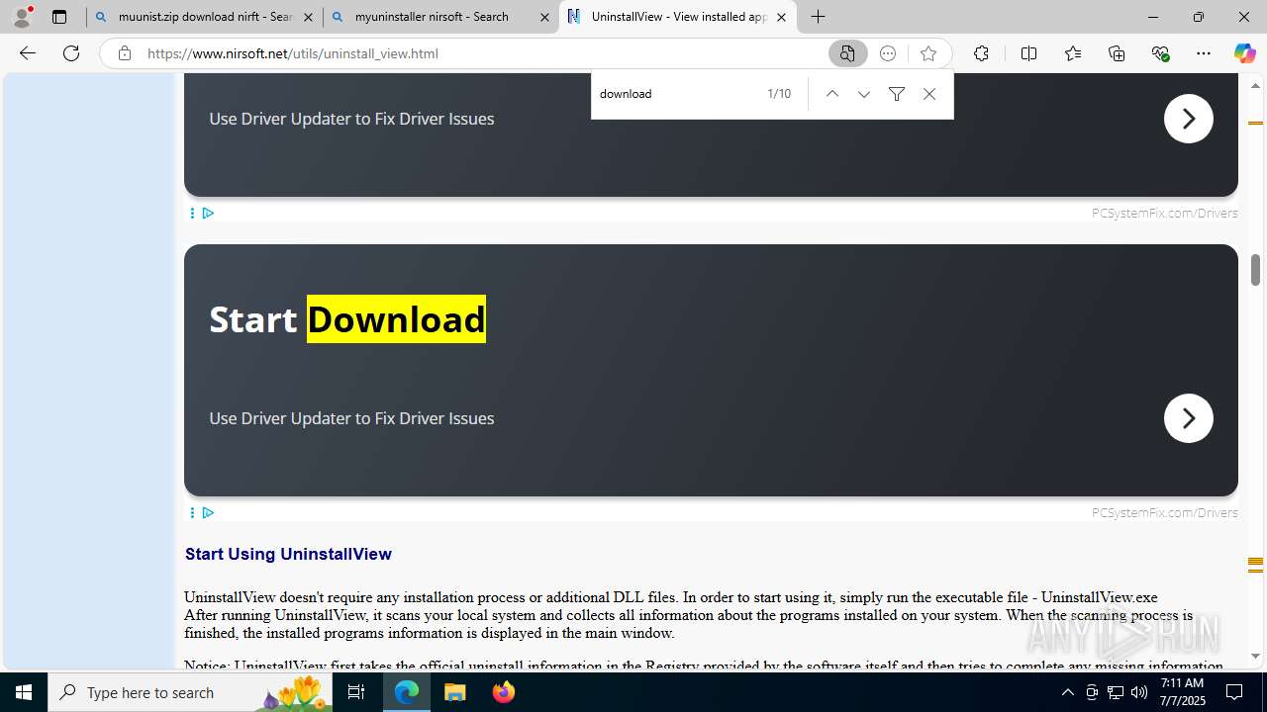Viewport: 1267px width, 712px height.
Task: Click the page vertical scrollbar thumb
Action: (x=1255, y=269)
